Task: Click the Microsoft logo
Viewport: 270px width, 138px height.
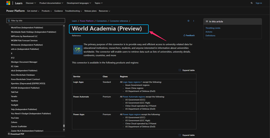Action: (x=8, y=3)
